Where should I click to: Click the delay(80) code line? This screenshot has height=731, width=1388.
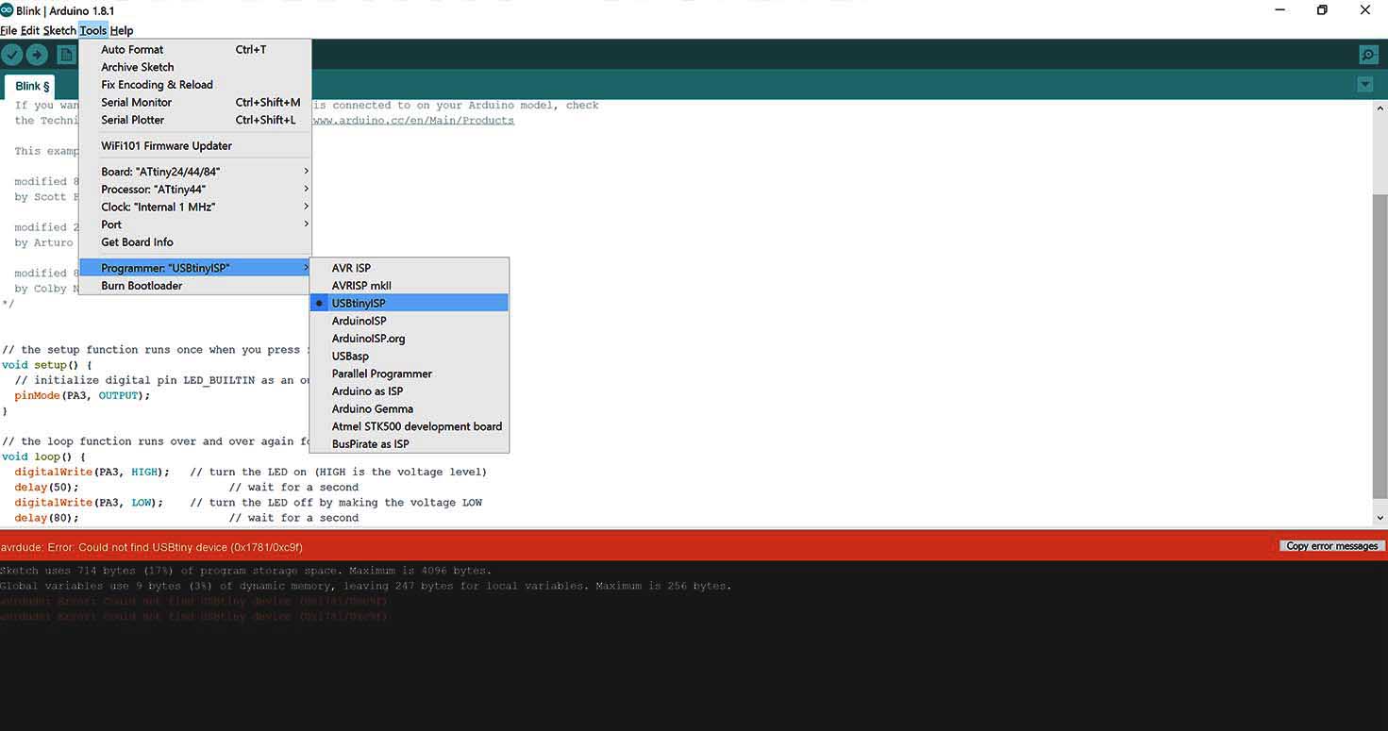(46, 518)
